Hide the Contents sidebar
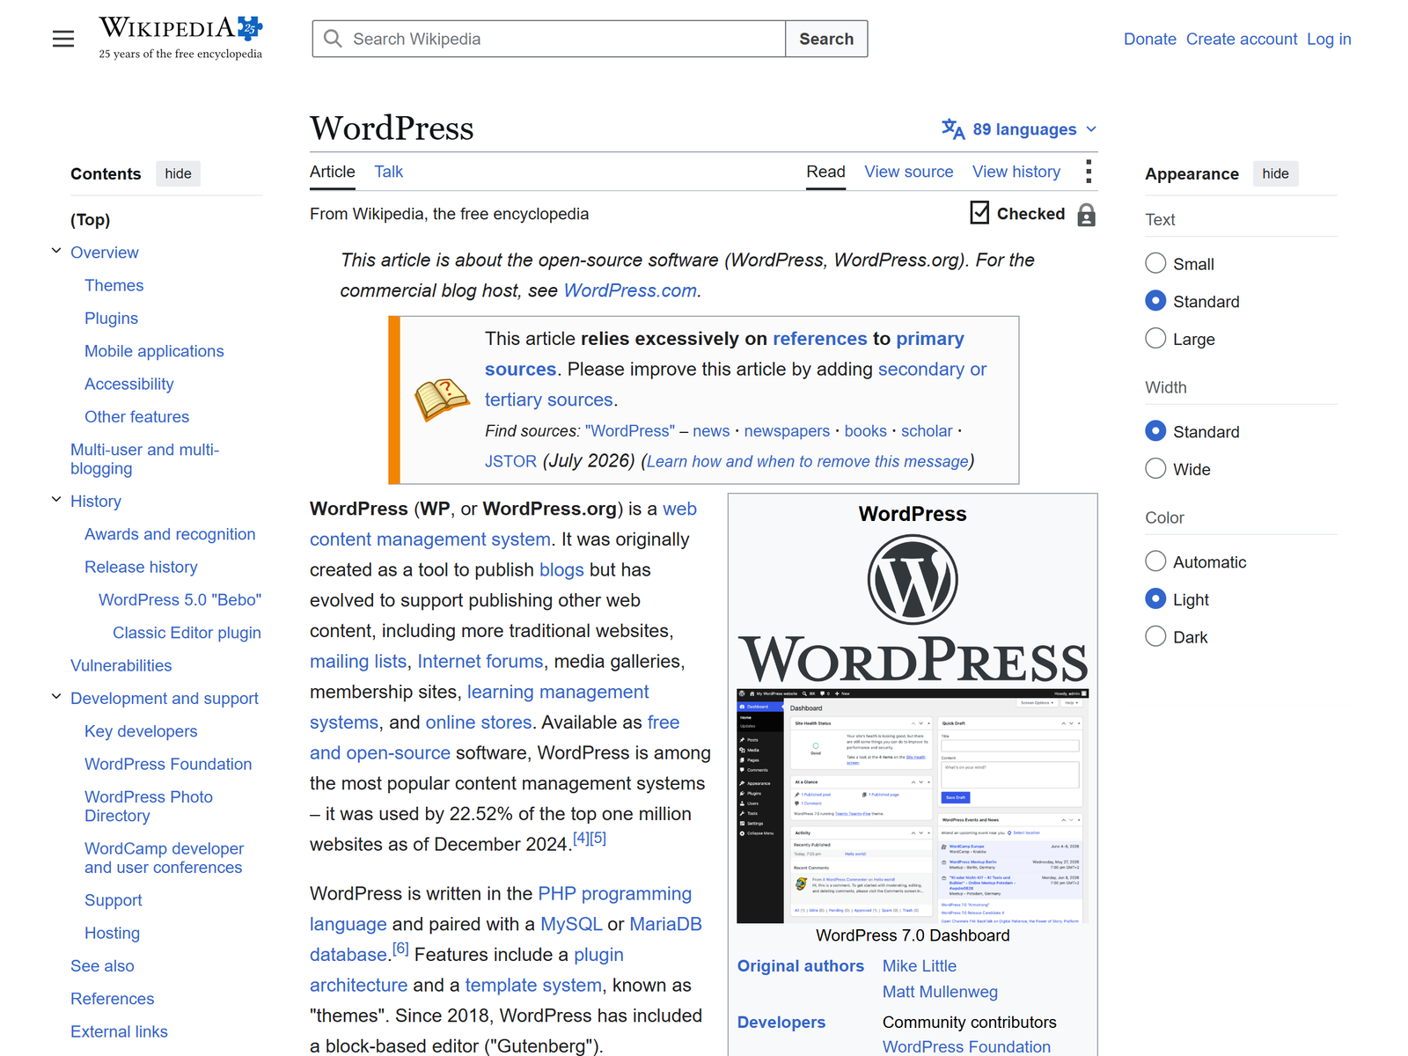The height and width of the screenshot is (1056, 1408). 178,173
